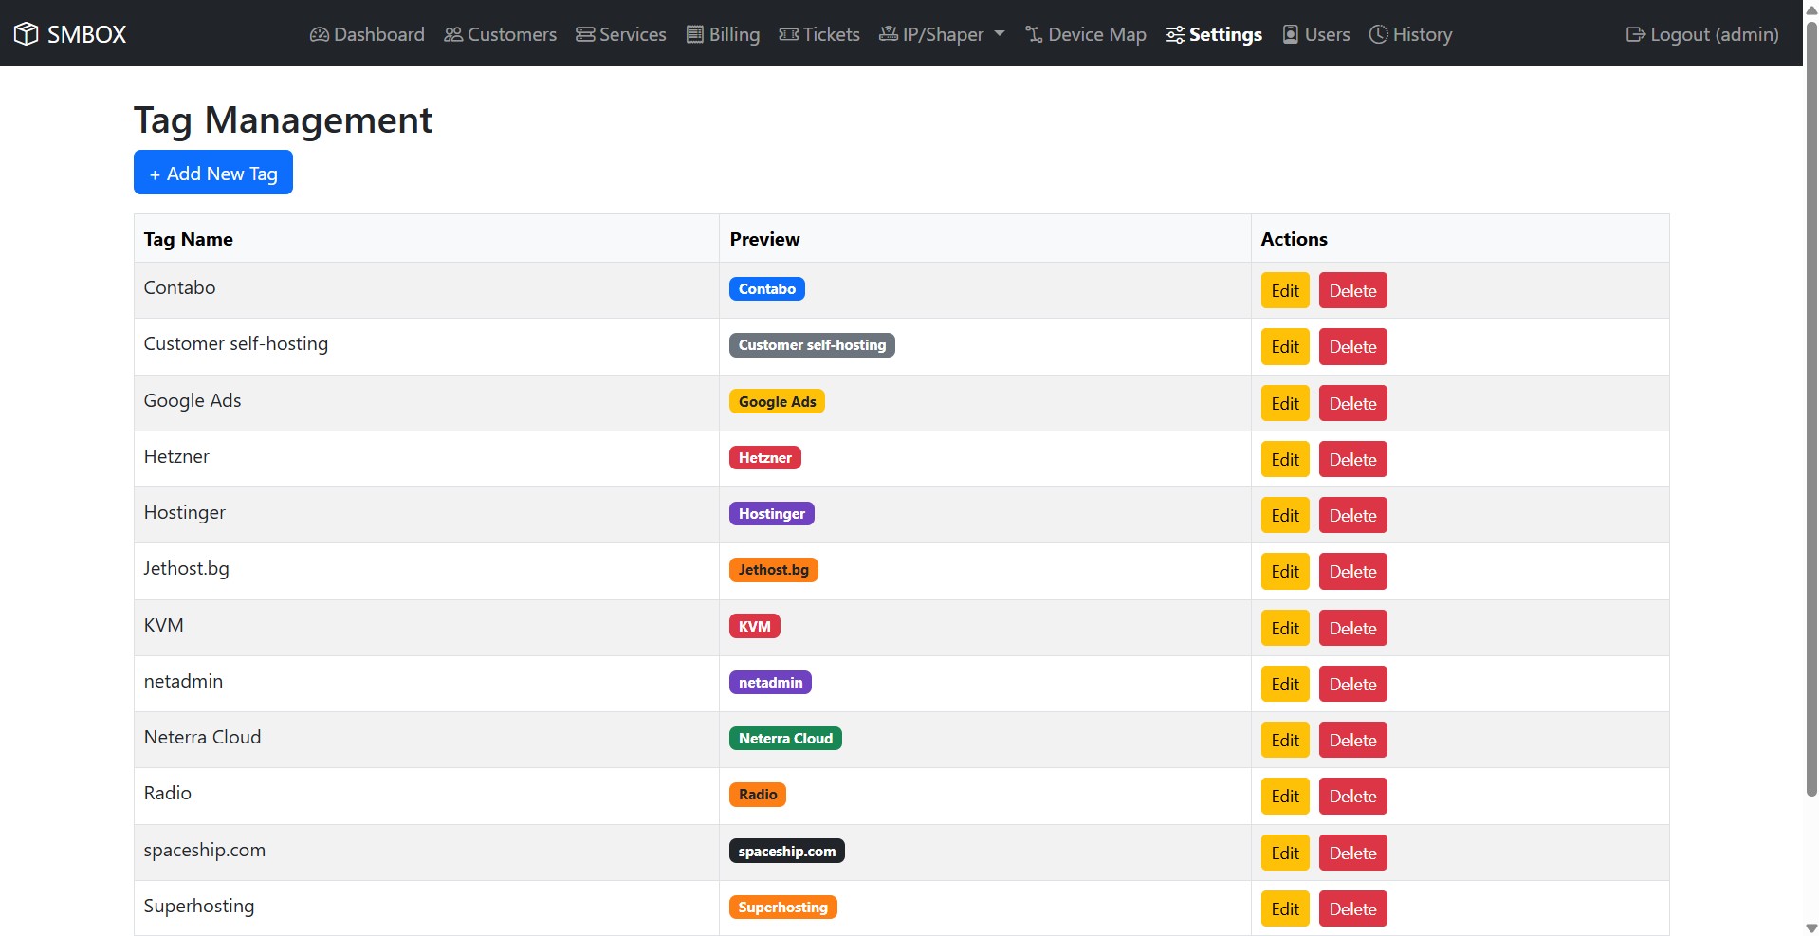Open the Dashboard page

[x=367, y=34]
